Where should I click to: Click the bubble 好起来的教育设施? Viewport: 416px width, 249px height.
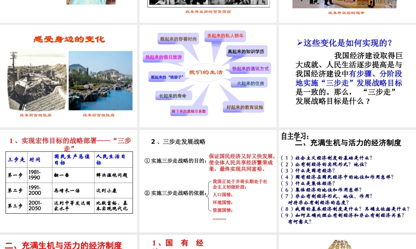click(x=244, y=107)
